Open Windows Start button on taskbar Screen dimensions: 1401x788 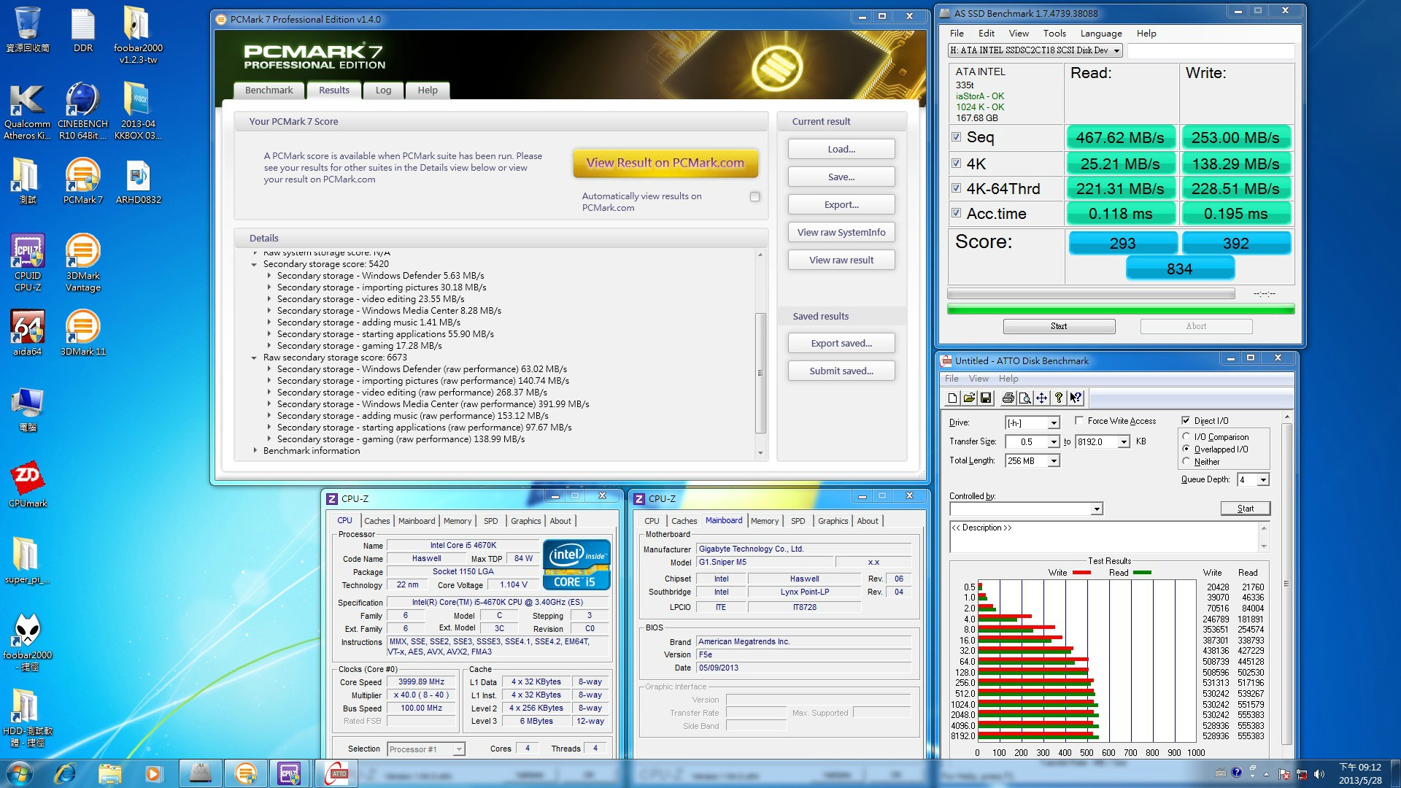coord(19,773)
